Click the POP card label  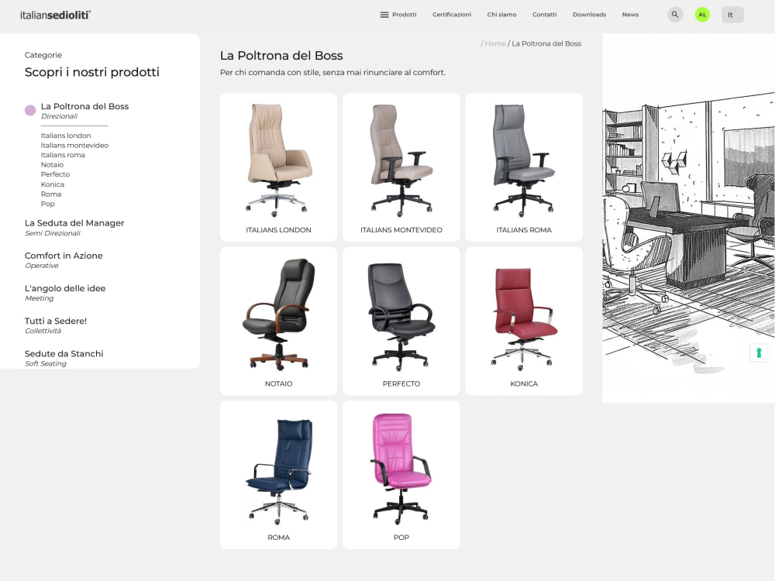pos(401,537)
